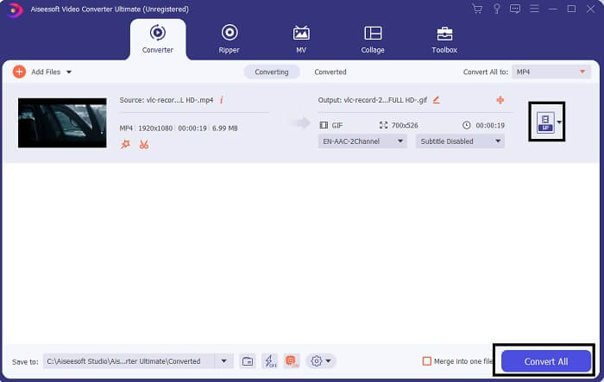Screen dimensions: 604x382
Task: Click the scissors cut icon
Action: (143, 144)
